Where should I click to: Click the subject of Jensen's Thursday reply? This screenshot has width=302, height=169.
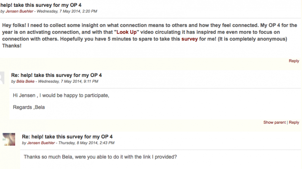tap(67, 137)
